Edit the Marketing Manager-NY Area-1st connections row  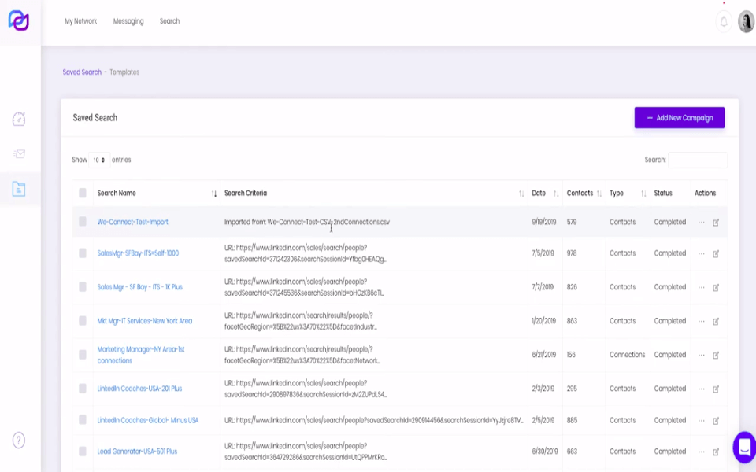coord(716,355)
